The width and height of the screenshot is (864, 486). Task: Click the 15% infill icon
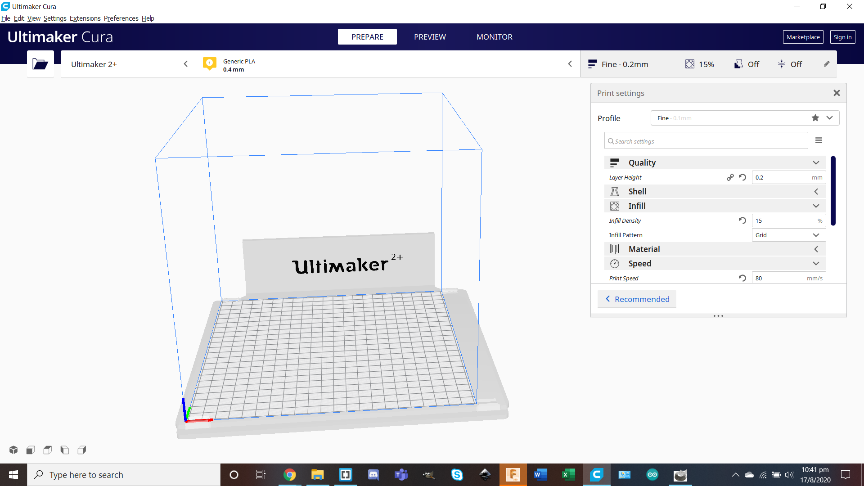tap(689, 64)
